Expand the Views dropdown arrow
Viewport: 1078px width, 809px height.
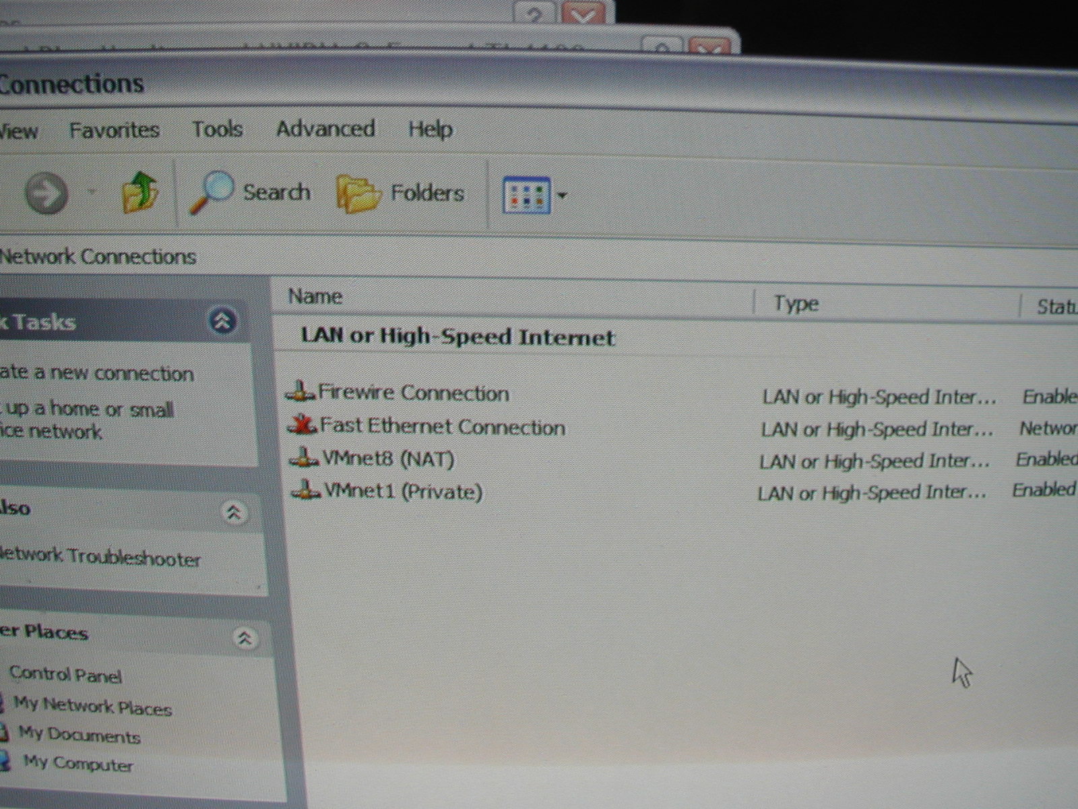pos(562,196)
